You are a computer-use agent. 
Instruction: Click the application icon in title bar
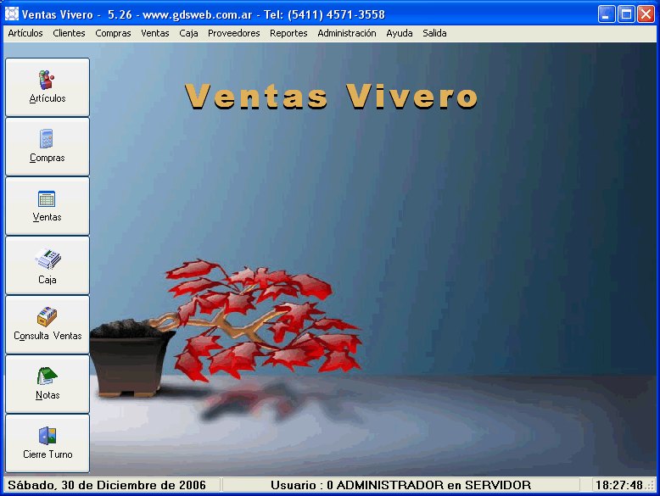click(12, 14)
